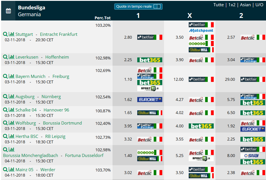Open the Borussia Dortmund team link
The width and height of the screenshot is (266, 180).
pyautogui.click(x=63, y=123)
